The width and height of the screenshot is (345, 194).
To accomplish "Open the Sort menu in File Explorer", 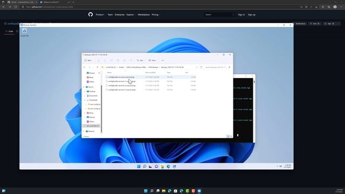I will [140, 60].
